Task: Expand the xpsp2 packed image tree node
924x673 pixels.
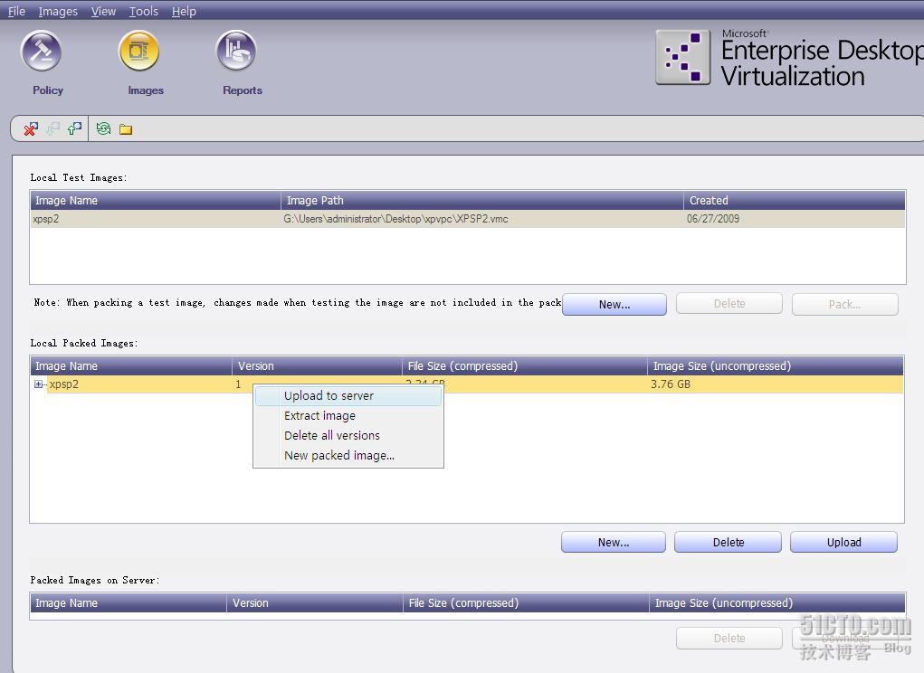Action: pos(38,384)
